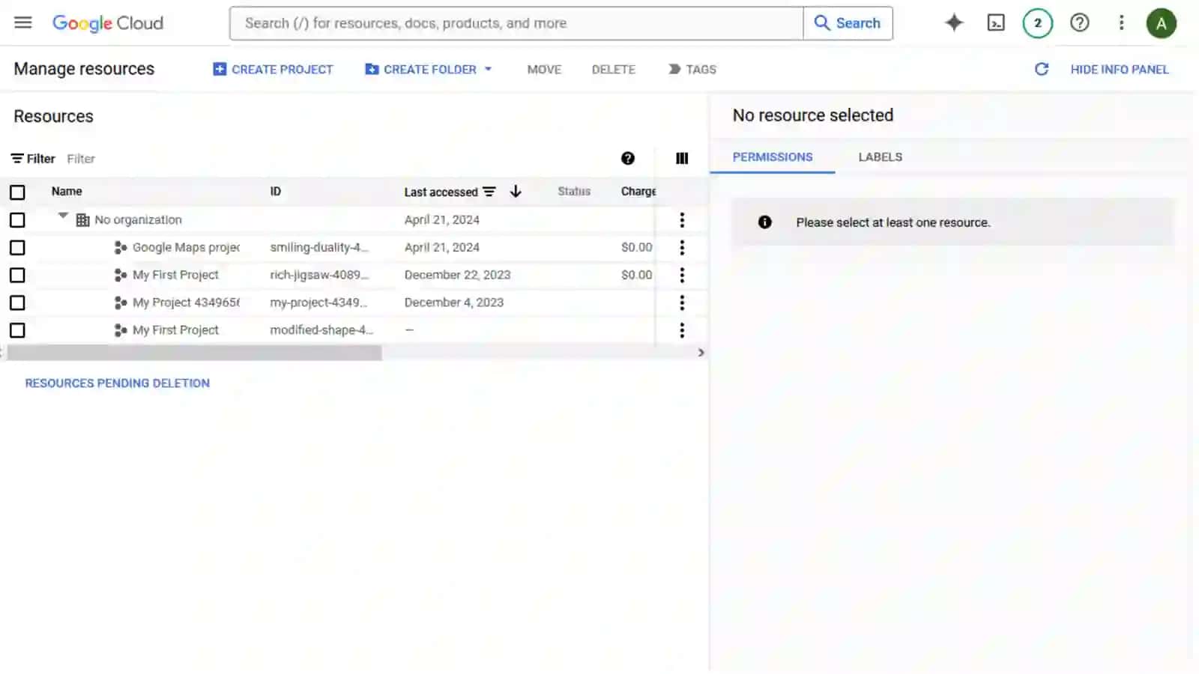The width and height of the screenshot is (1199, 674).
Task: Open the help question mark menu
Action: coord(1080,23)
